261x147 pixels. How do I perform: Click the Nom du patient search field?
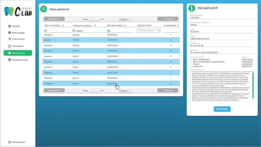click(x=58, y=31)
